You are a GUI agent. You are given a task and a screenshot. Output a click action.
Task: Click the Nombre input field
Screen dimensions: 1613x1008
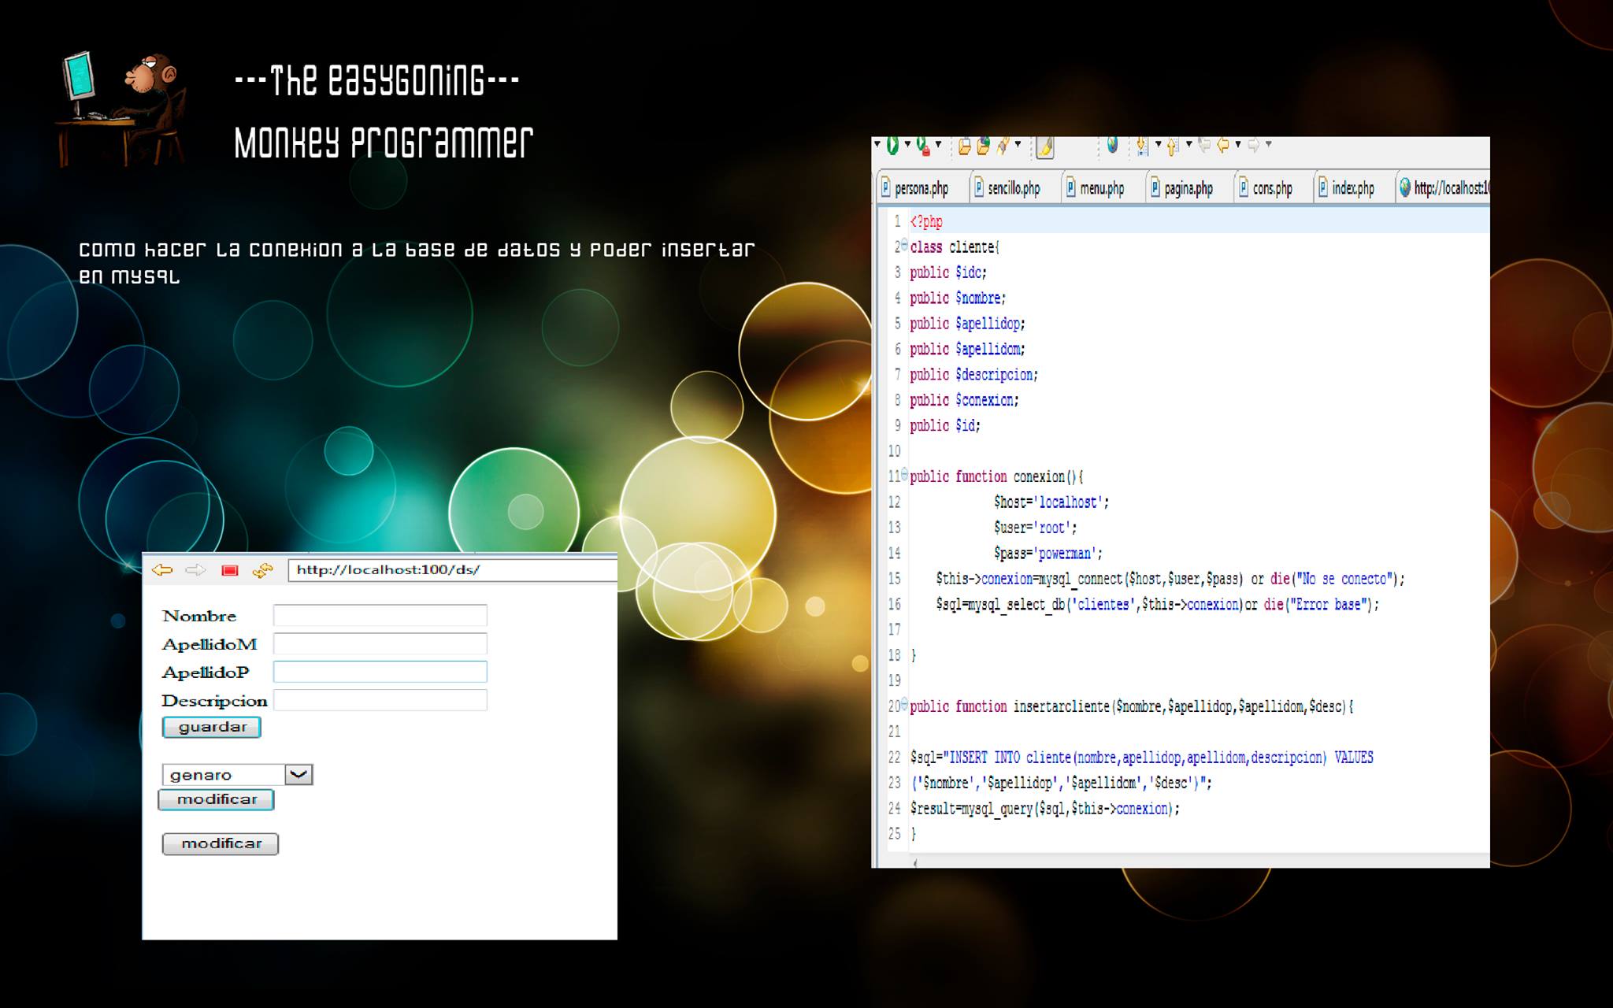[380, 615]
